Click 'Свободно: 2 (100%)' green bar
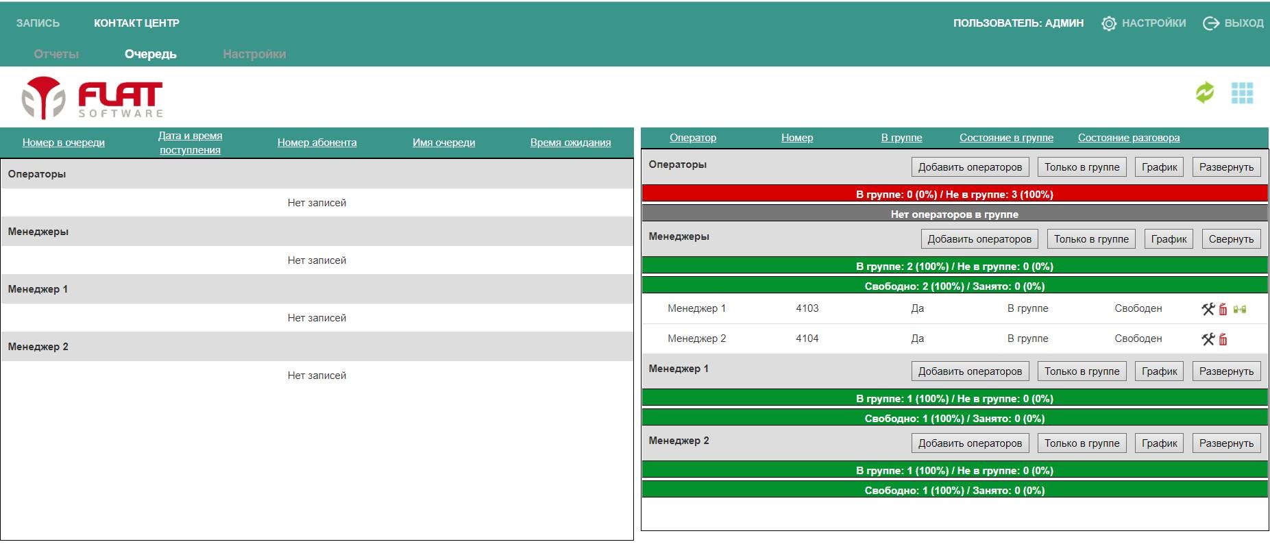1270x553 pixels. click(955, 286)
